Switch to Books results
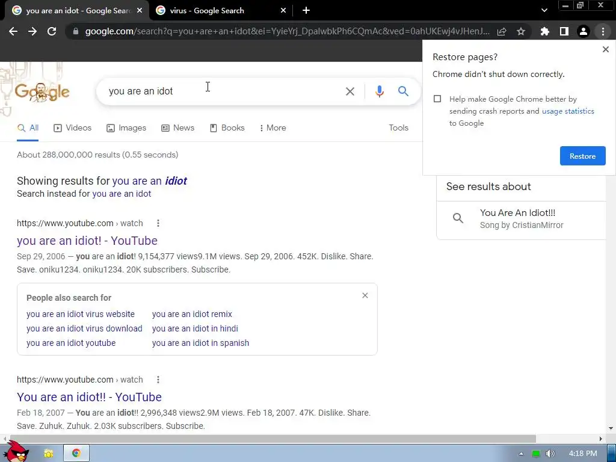This screenshot has width=616, height=462. click(x=227, y=128)
